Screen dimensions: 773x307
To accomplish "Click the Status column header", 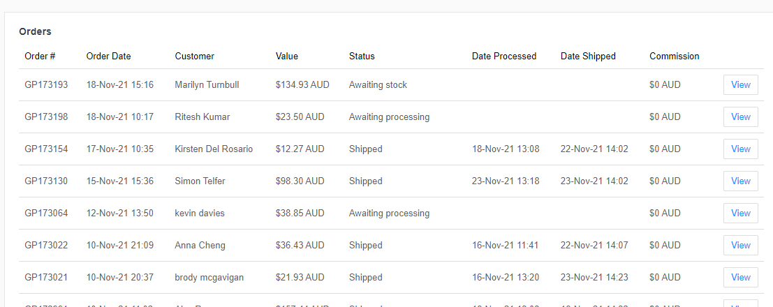I will point(362,56).
